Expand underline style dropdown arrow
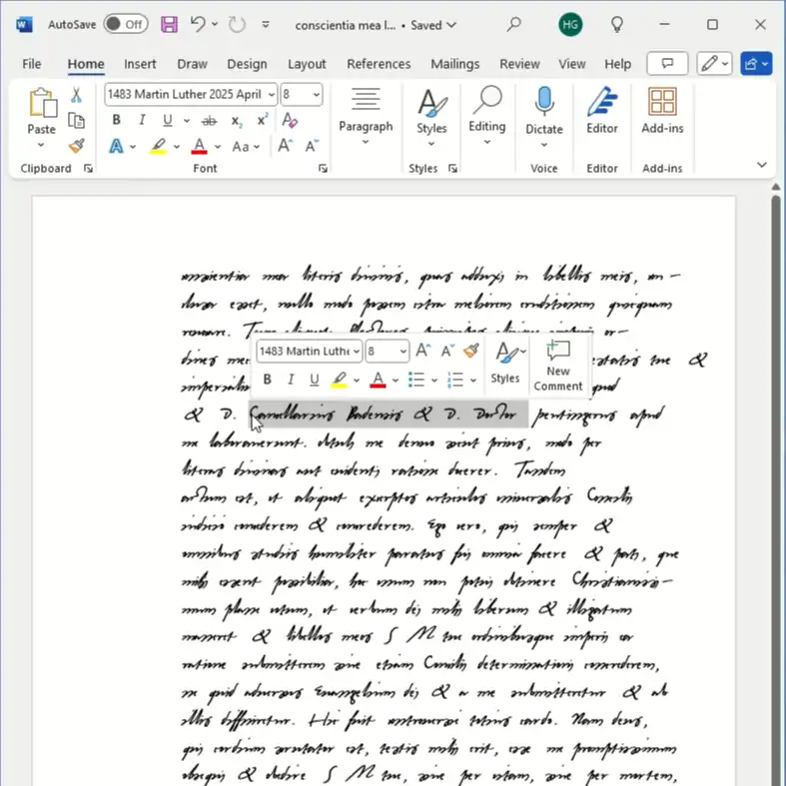Image resolution: width=786 pixels, height=786 pixels. tap(187, 120)
